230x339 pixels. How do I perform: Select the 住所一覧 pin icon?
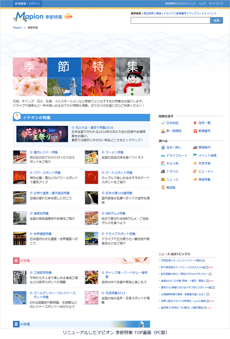click(195, 123)
